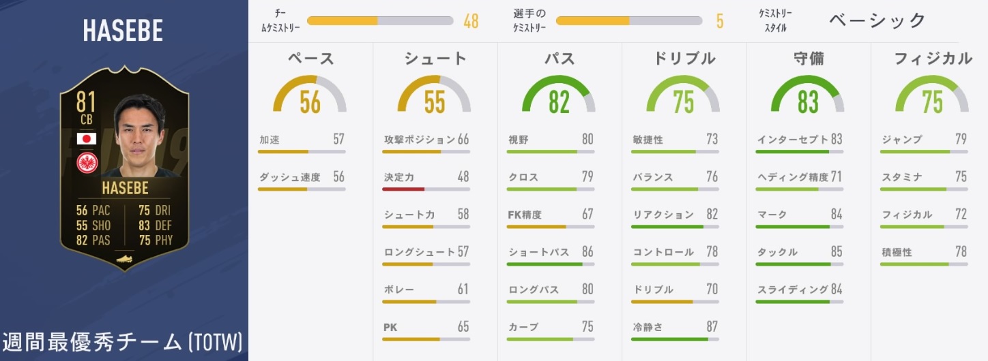This screenshot has width=988, height=361.
Task: Click the gold boot icon on card bottom
Action: click(x=123, y=259)
